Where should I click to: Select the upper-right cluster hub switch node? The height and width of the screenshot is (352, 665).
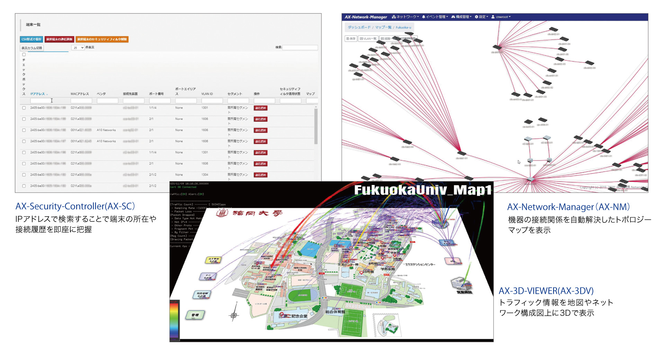pyautogui.click(x=497, y=47)
